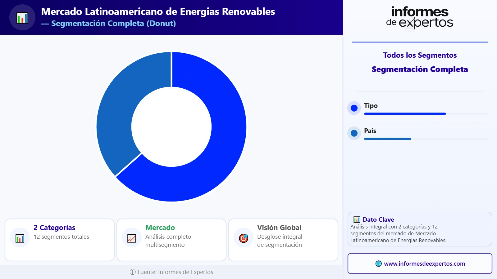Click the País progress bar
Image resolution: width=497 pixels, height=279 pixels.
point(426,139)
